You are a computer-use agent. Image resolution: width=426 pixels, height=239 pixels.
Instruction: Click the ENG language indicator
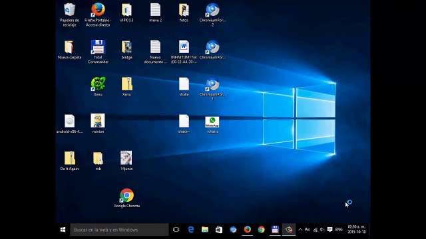[339, 230]
